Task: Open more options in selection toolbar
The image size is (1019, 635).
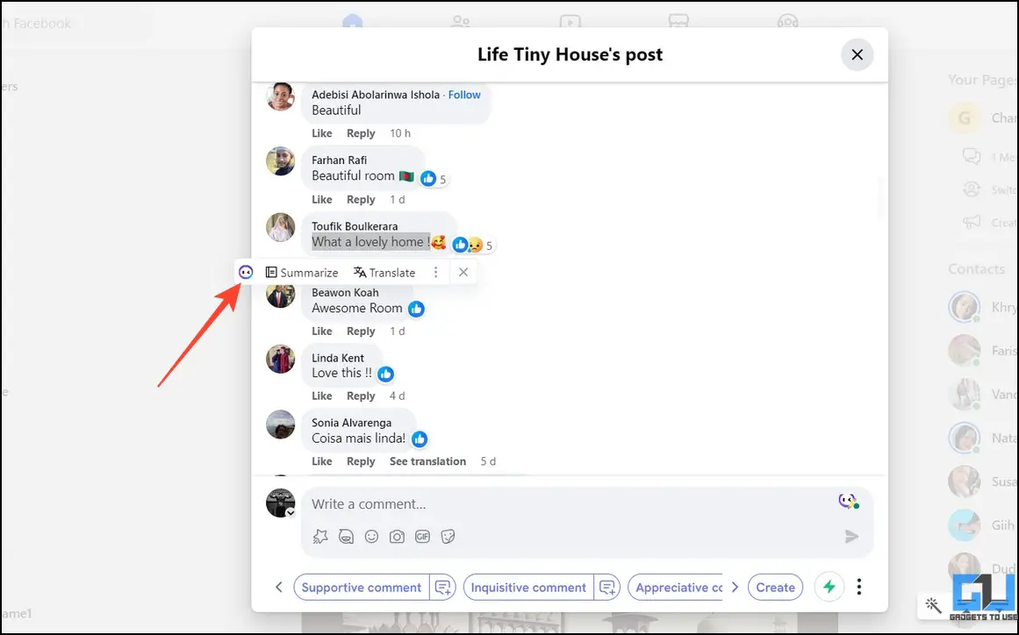Action: (436, 273)
